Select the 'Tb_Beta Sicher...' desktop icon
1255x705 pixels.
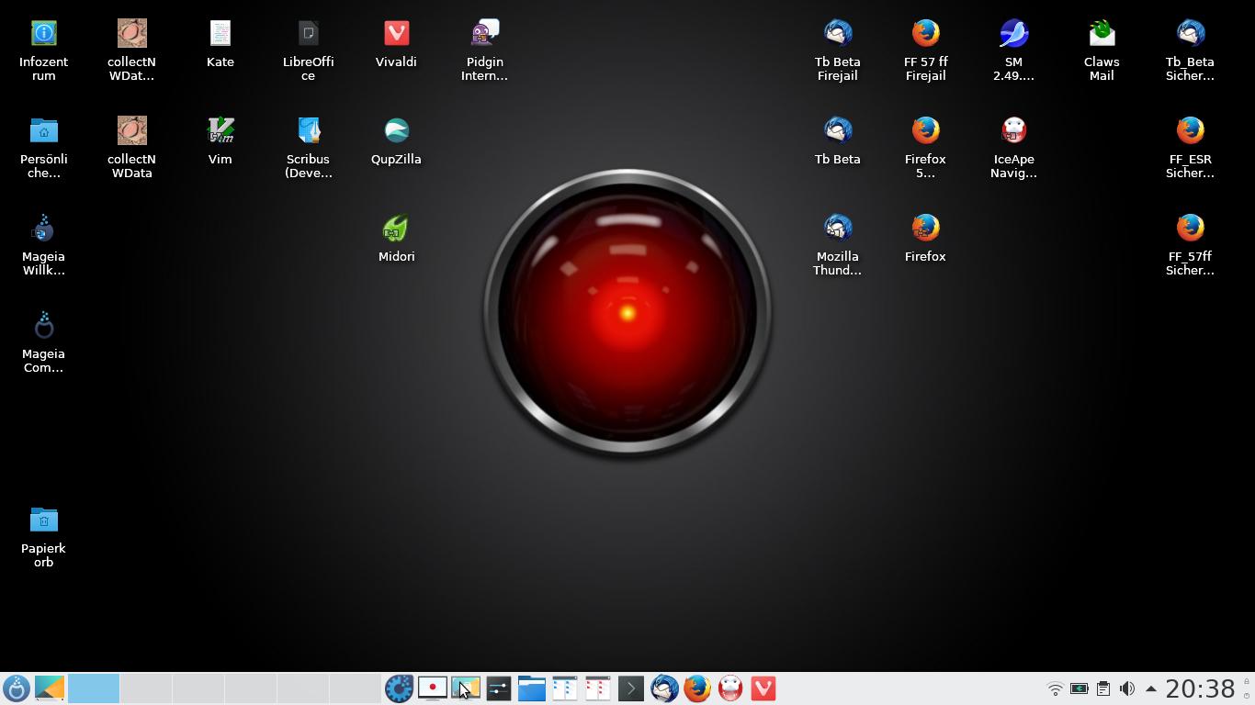[x=1191, y=50]
